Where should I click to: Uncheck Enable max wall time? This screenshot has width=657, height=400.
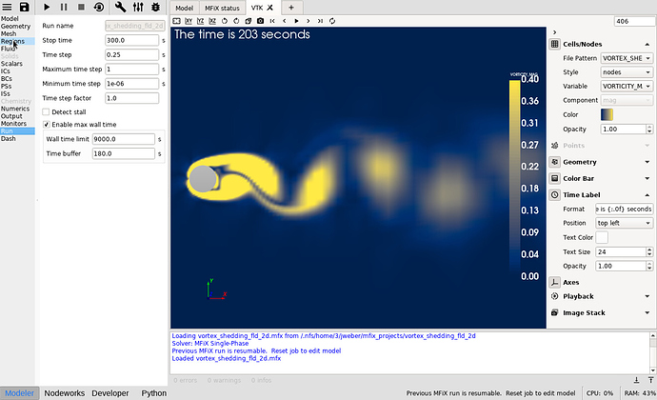tap(46, 125)
